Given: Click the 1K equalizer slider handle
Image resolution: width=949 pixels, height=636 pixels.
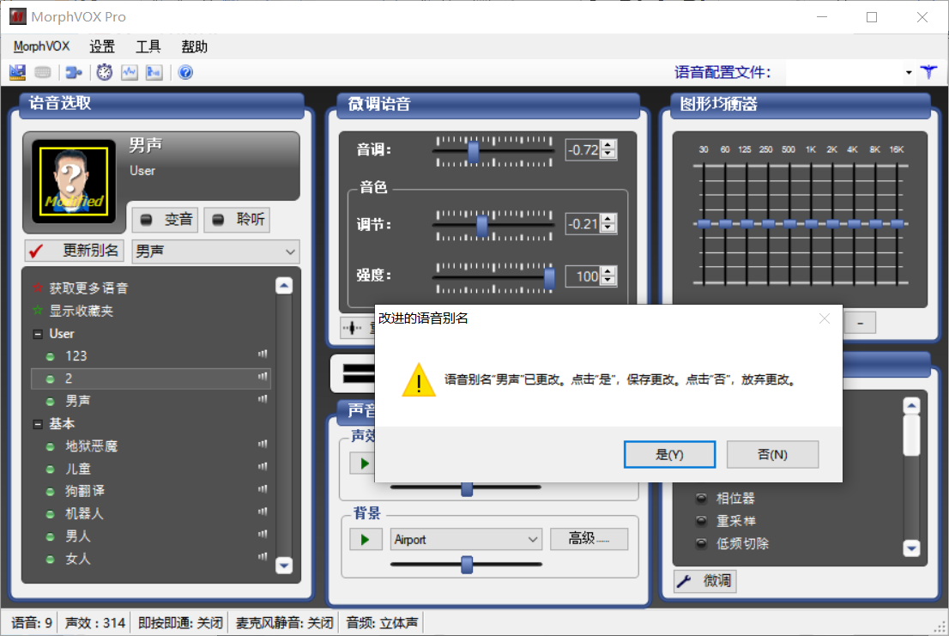Looking at the screenshot, I should point(811,224).
